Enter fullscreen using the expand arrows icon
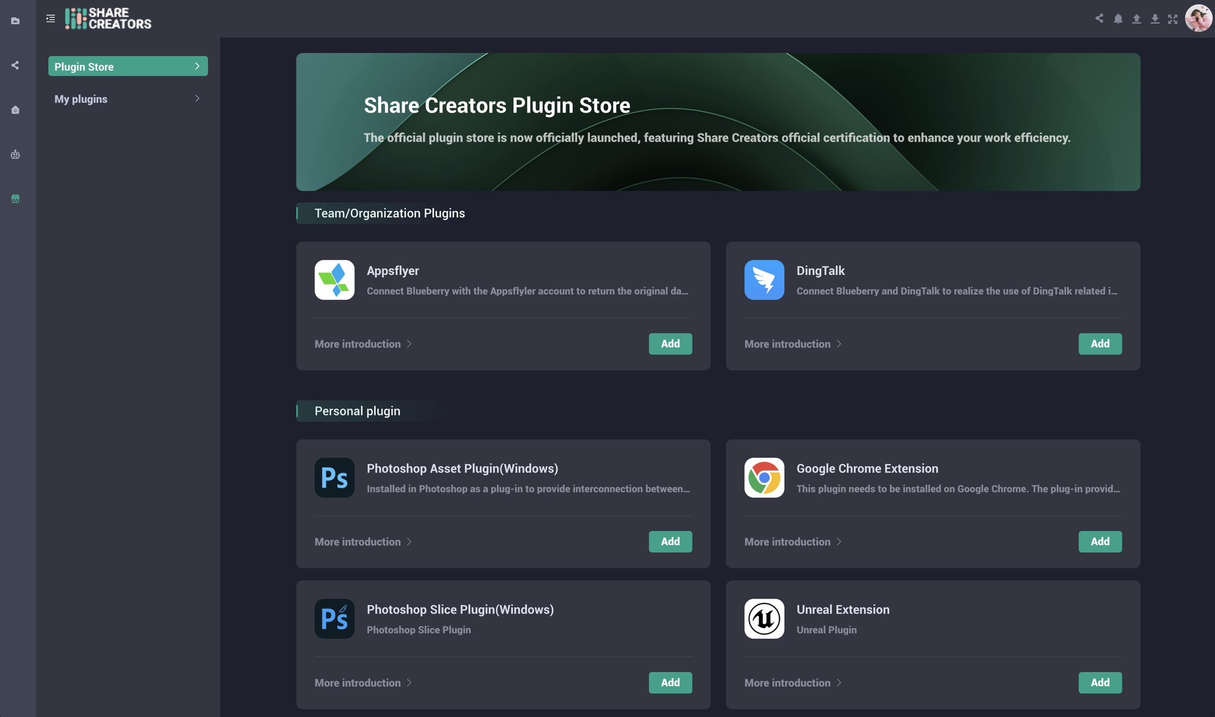This screenshot has width=1215, height=717. 1173,19
